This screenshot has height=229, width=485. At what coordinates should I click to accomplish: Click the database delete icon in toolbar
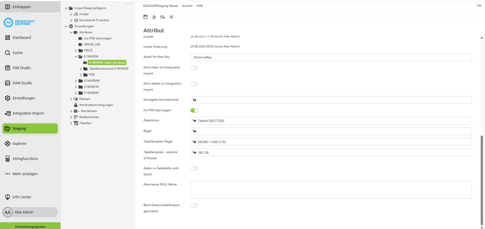click(162, 17)
